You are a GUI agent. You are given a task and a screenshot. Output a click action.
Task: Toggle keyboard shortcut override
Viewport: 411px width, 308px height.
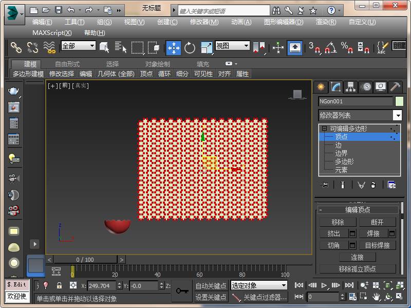(x=295, y=48)
